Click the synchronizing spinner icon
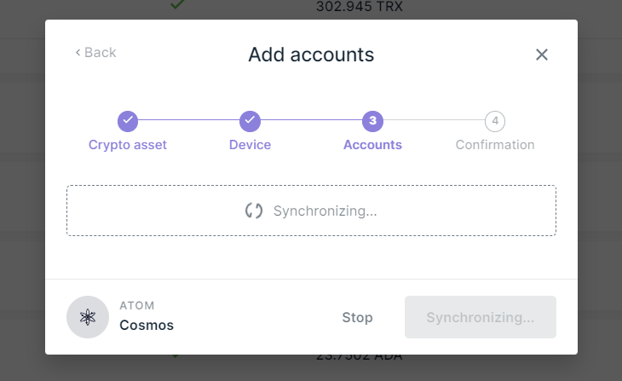 pyautogui.click(x=254, y=211)
